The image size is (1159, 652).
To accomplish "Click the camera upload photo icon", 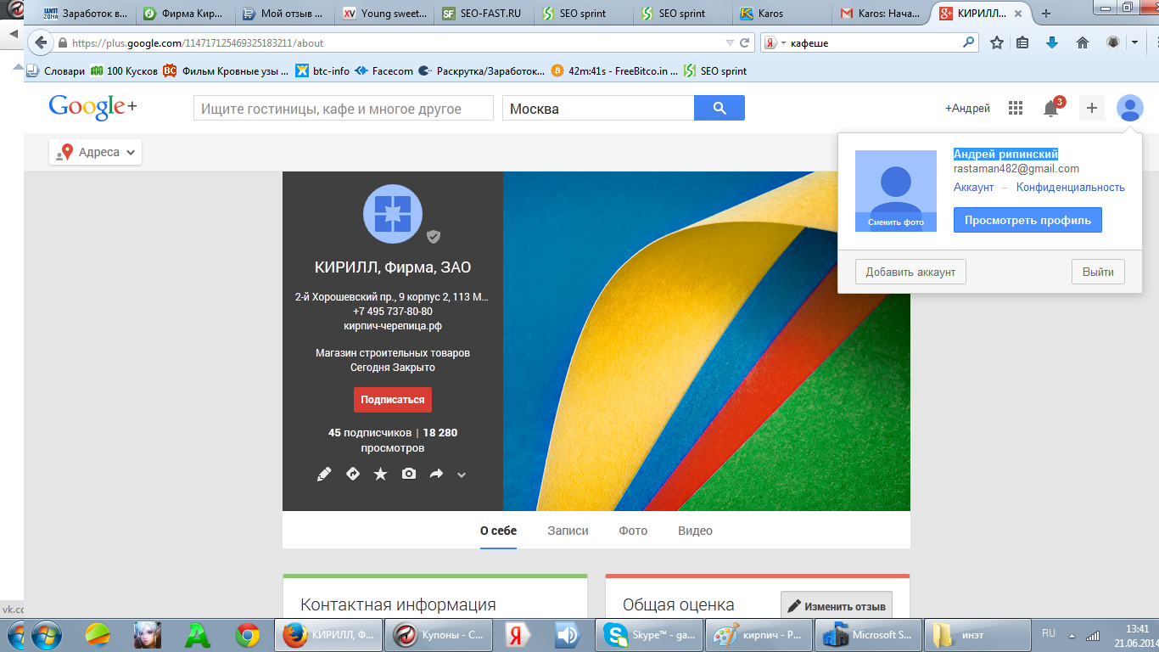I will pos(409,474).
